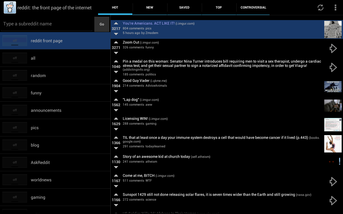The width and height of the screenshot is (343, 214).
Task: Open the 'Story of an awesome kid' post
Action: (x=156, y=157)
